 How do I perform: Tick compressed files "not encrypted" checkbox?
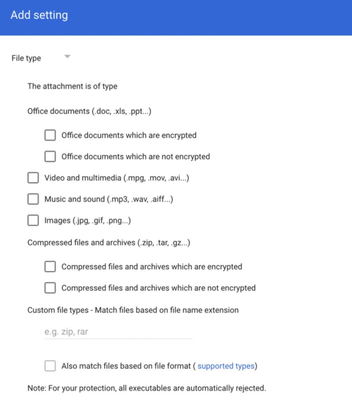(50, 288)
